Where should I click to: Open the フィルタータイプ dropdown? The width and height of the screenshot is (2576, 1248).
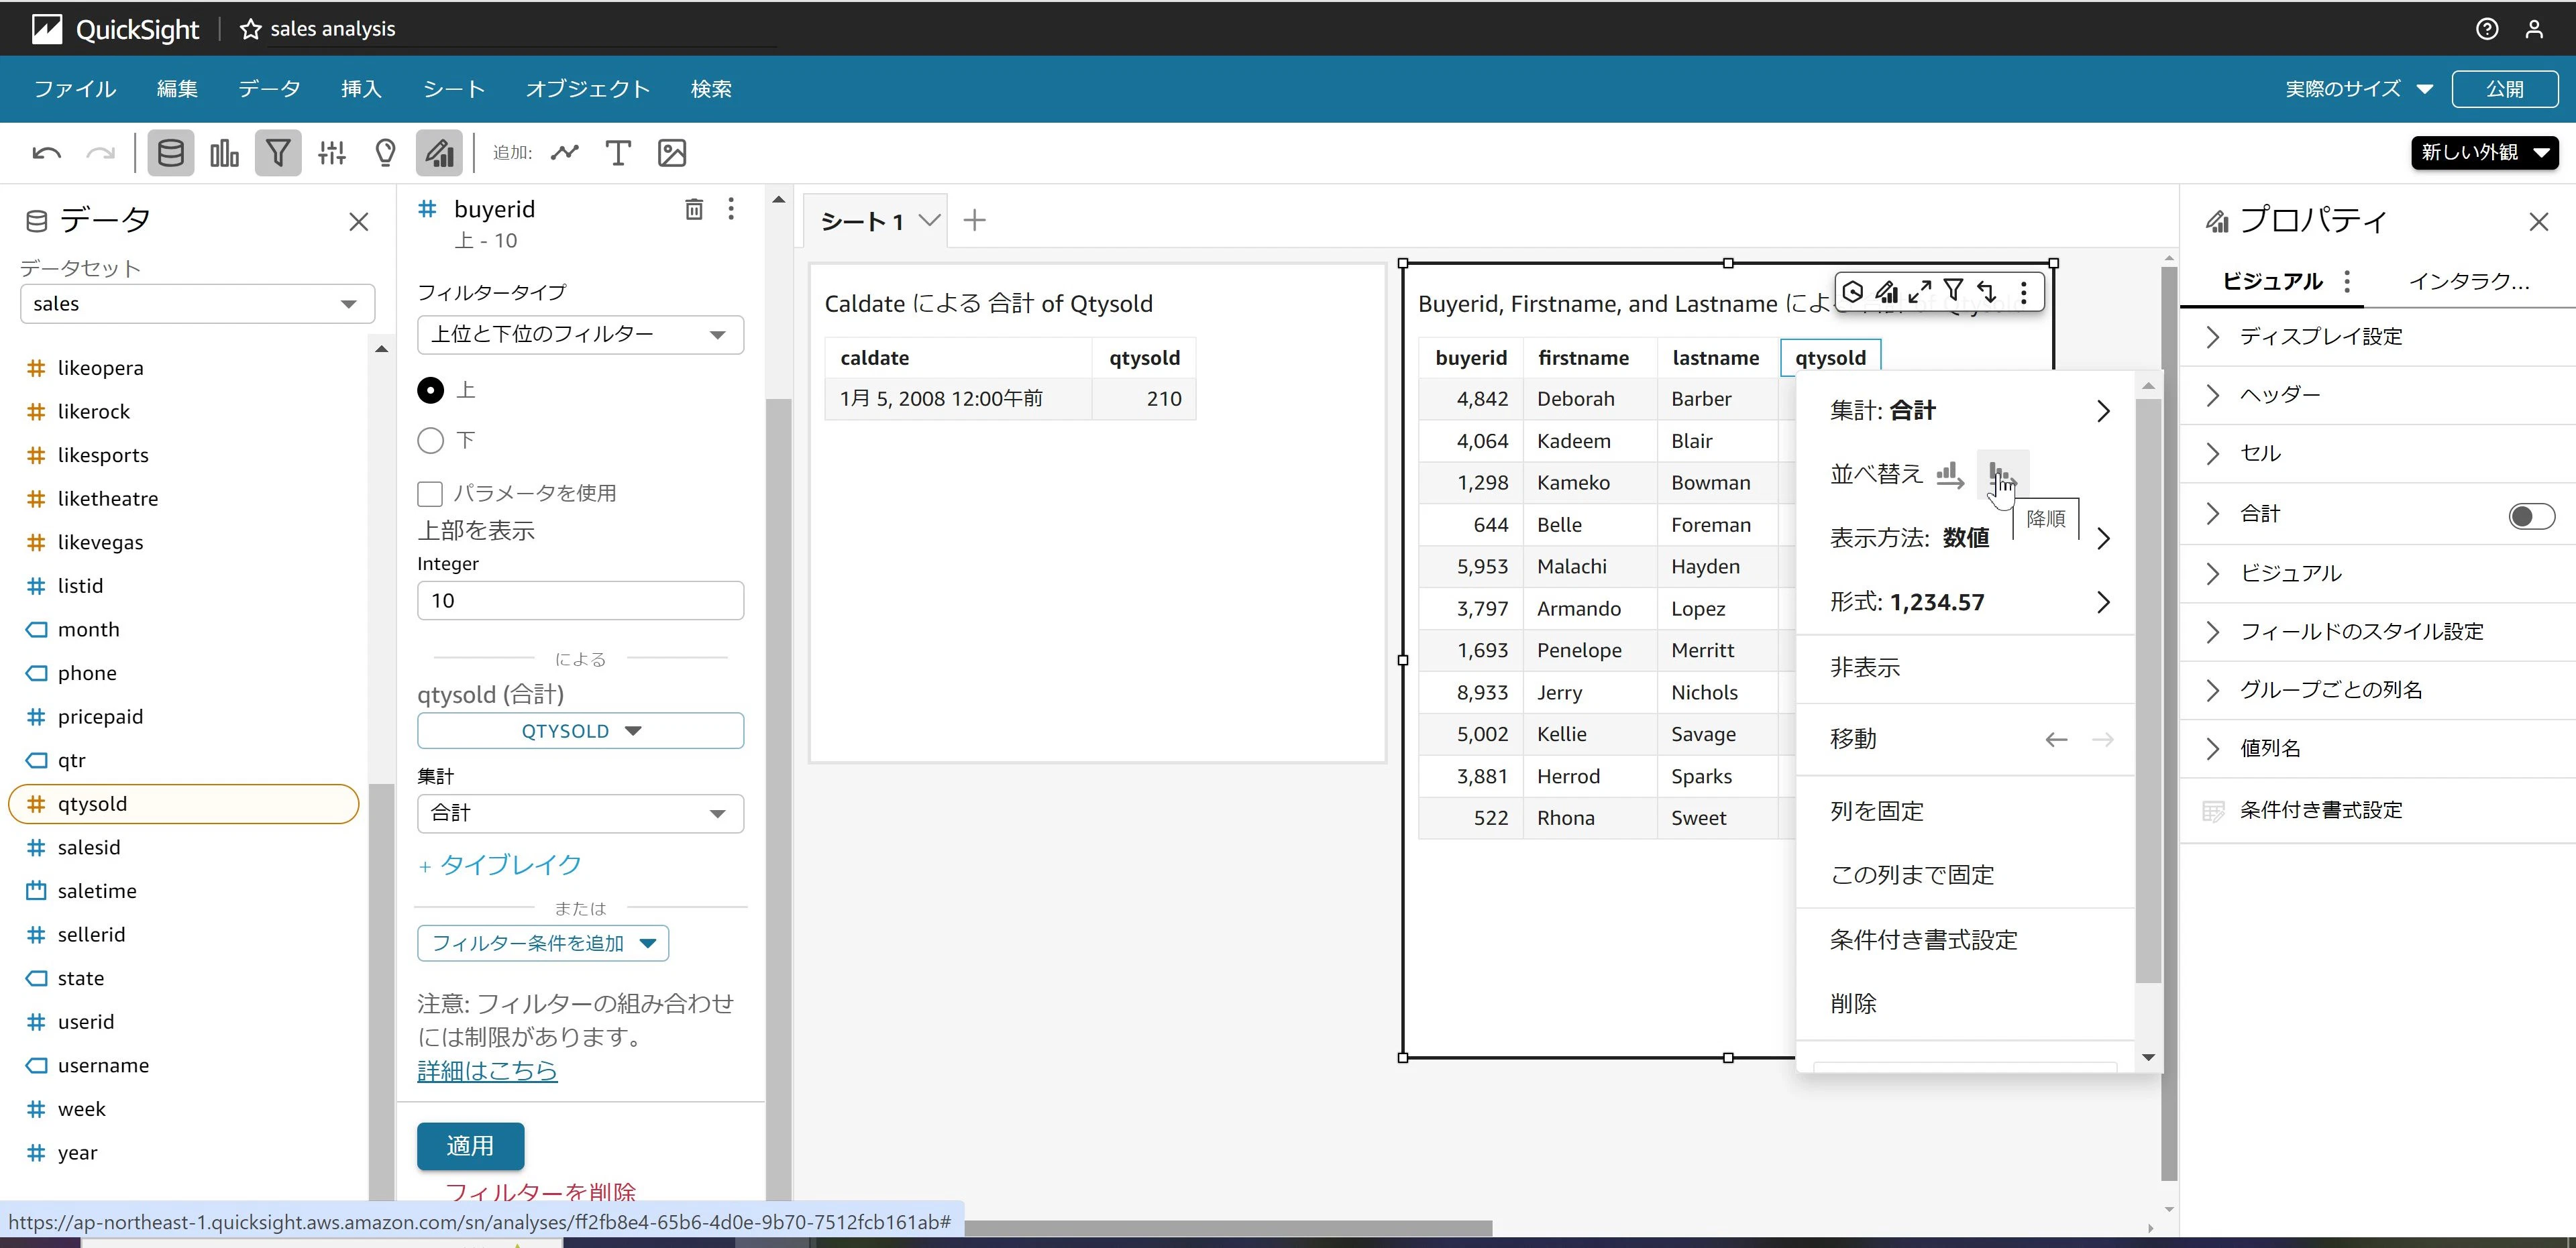coord(580,334)
